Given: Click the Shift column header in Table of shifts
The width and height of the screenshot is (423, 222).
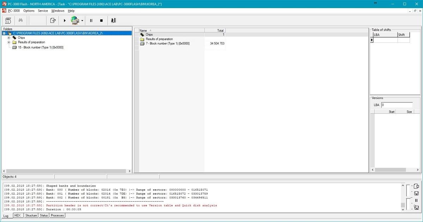Looking at the screenshot, I should (x=404, y=35).
